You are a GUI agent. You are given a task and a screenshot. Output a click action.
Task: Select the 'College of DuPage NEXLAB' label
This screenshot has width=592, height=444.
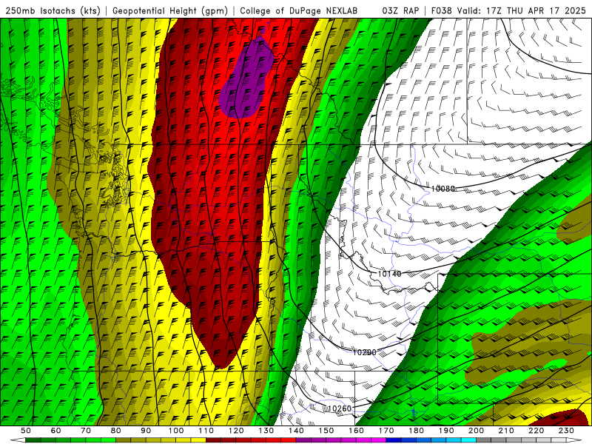[299, 11]
